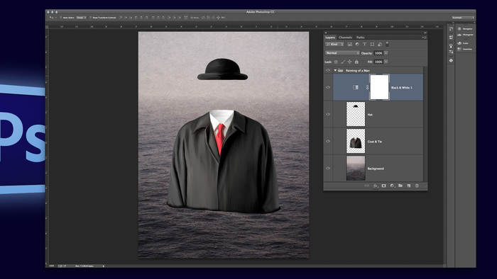The width and height of the screenshot is (497, 279).
Task: Click the Opacity value field
Action: point(378,53)
